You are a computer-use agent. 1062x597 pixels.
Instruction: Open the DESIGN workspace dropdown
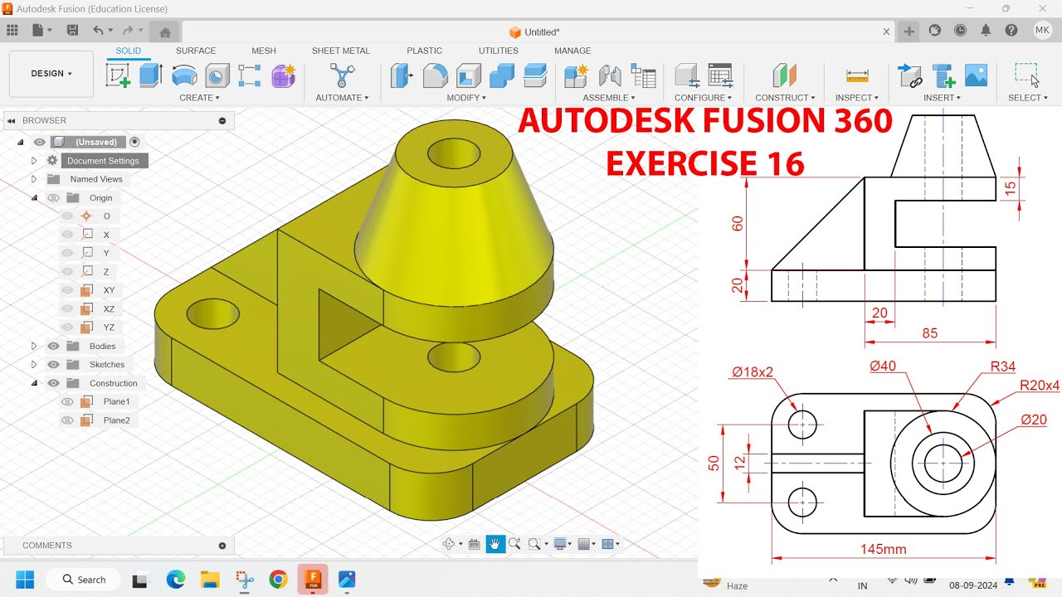click(x=51, y=74)
